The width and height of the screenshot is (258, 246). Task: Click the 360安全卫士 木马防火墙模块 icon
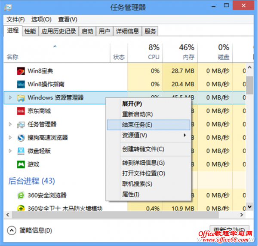point(21,208)
